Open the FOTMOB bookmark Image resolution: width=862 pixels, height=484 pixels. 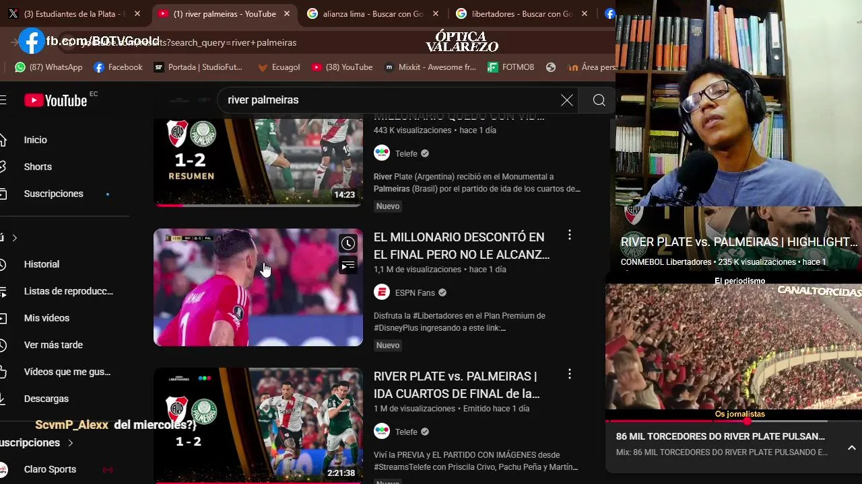[511, 67]
